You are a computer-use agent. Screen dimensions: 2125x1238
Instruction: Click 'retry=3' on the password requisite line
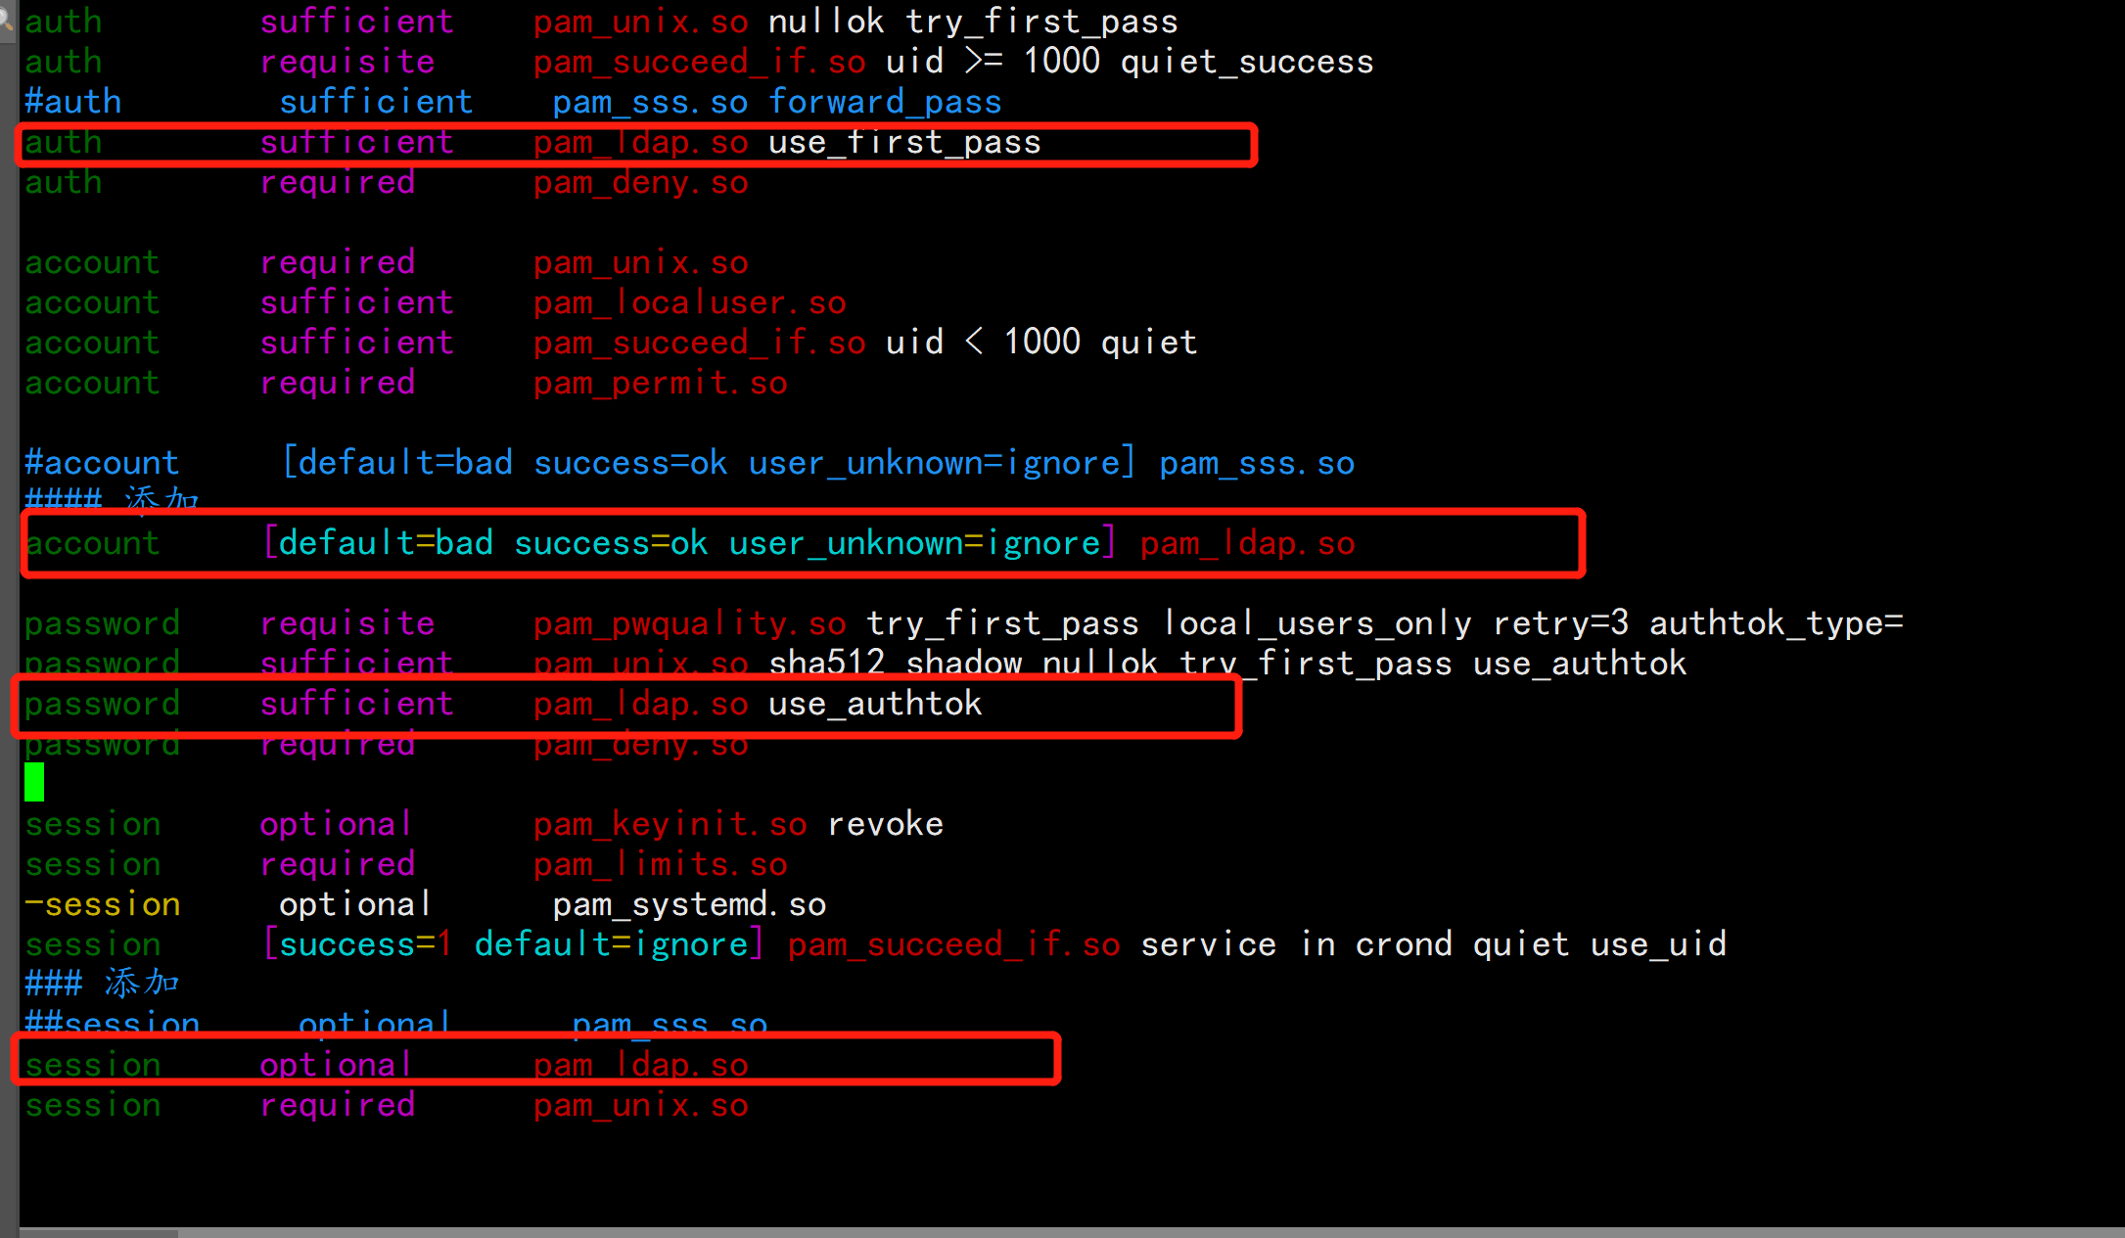[1560, 623]
